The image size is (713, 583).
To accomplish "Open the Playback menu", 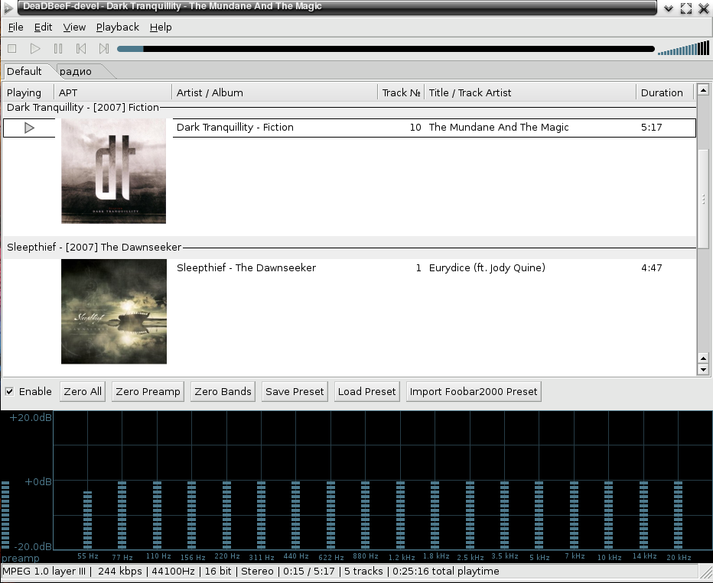I will [117, 27].
